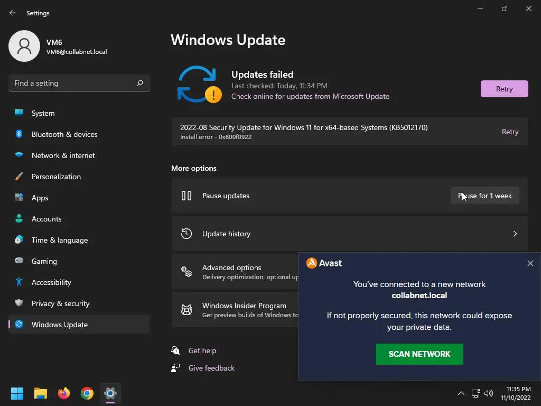The height and width of the screenshot is (406, 541).
Task: Click the Bluetooth icon in sidebar
Action: [19, 134]
